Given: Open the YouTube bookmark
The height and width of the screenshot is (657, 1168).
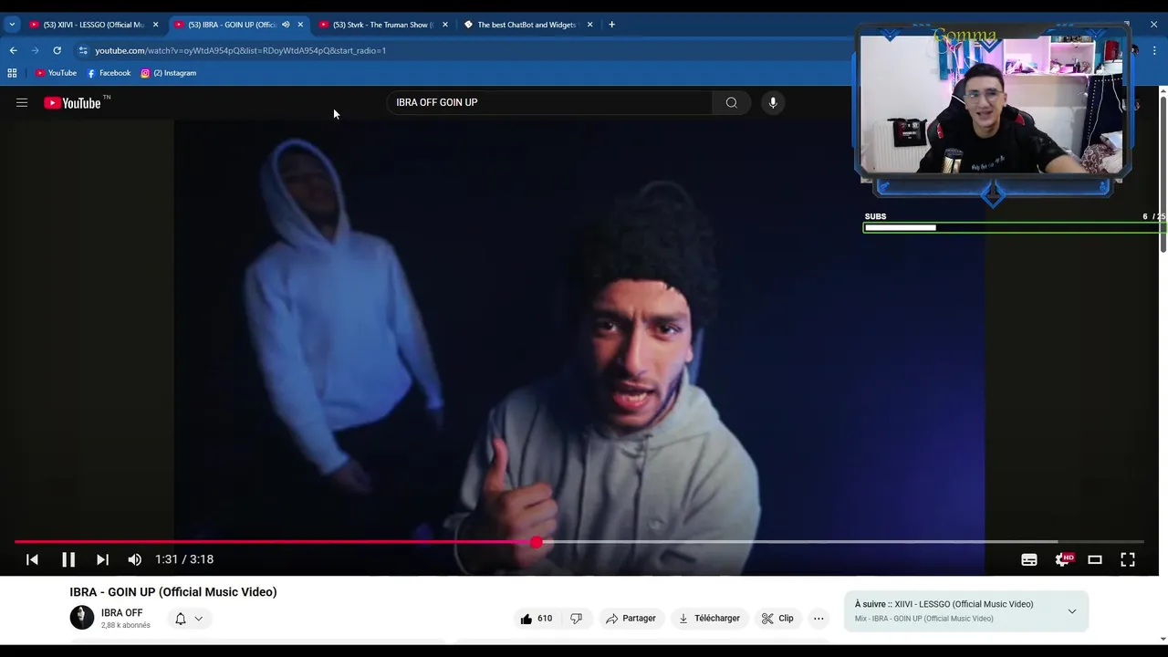Looking at the screenshot, I should coord(56,73).
